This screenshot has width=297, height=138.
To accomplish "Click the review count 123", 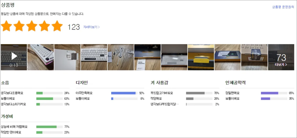I will [x=73, y=27].
